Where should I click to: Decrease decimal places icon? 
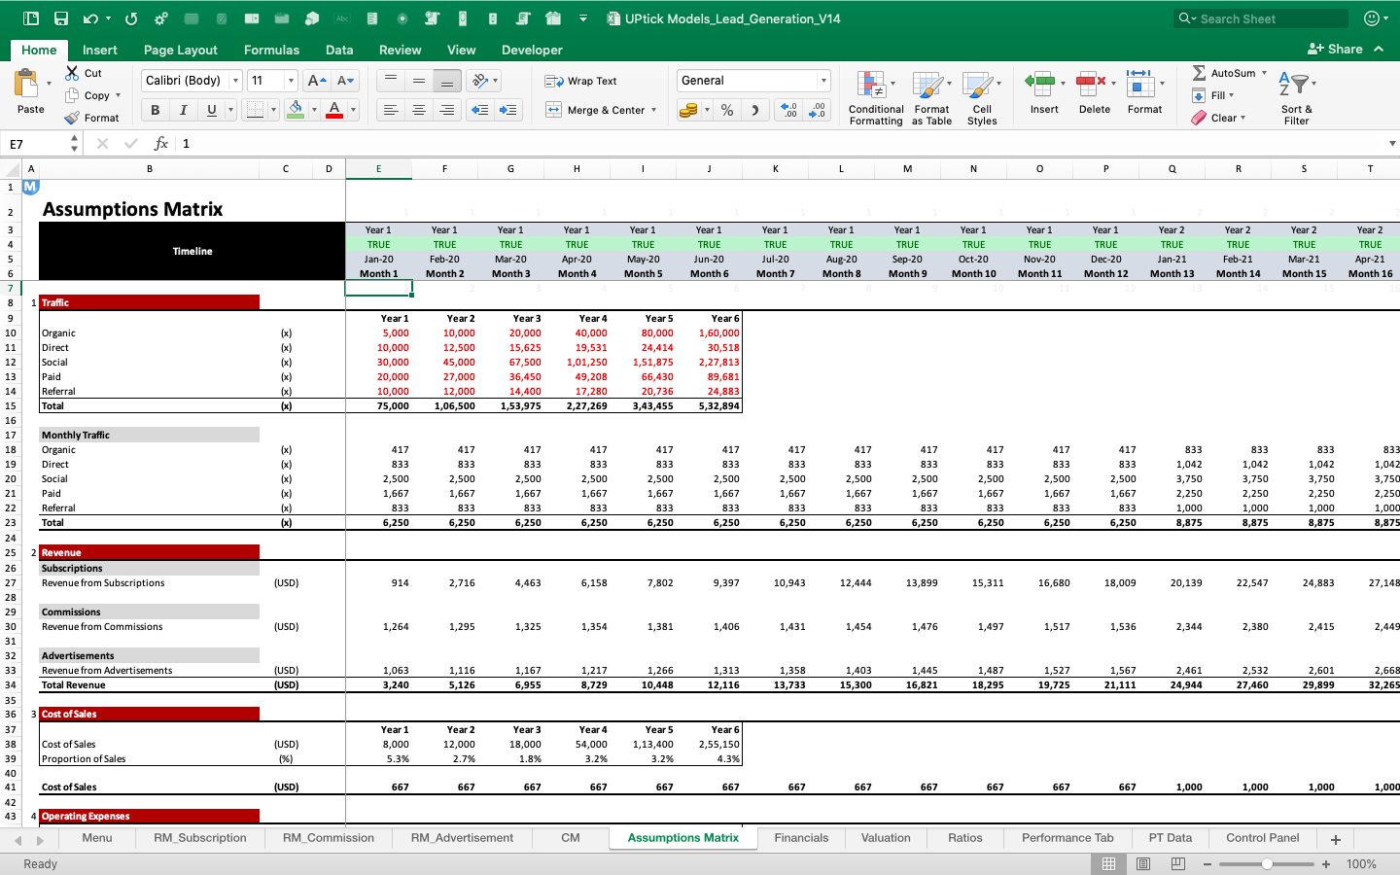tap(818, 110)
